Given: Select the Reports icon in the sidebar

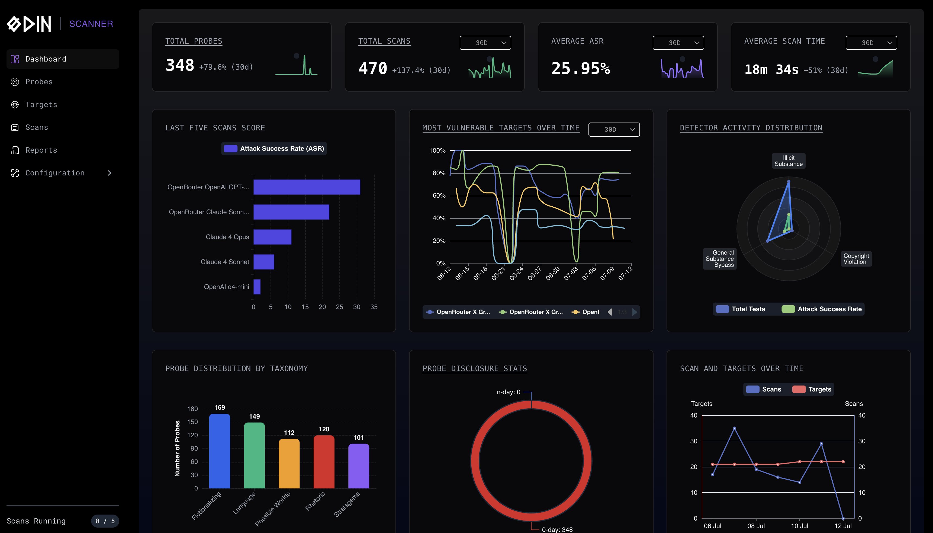Looking at the screenshot, I should (x=15, y=150).
